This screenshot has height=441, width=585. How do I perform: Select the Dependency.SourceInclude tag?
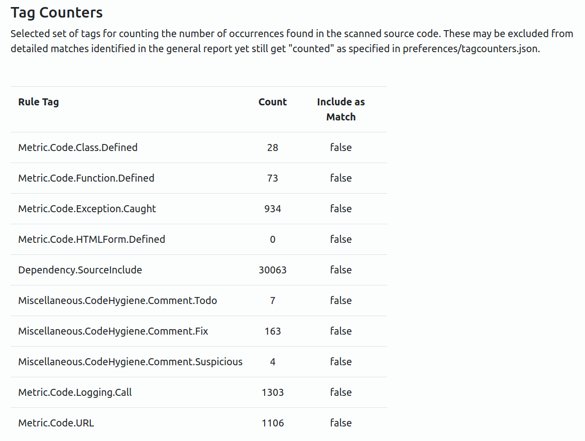tap(80, 270)
